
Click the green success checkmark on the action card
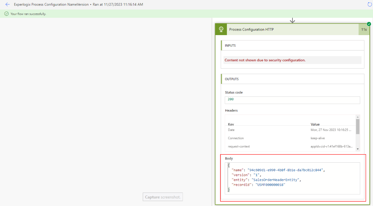pyautogui.click(x=369, y=24)
